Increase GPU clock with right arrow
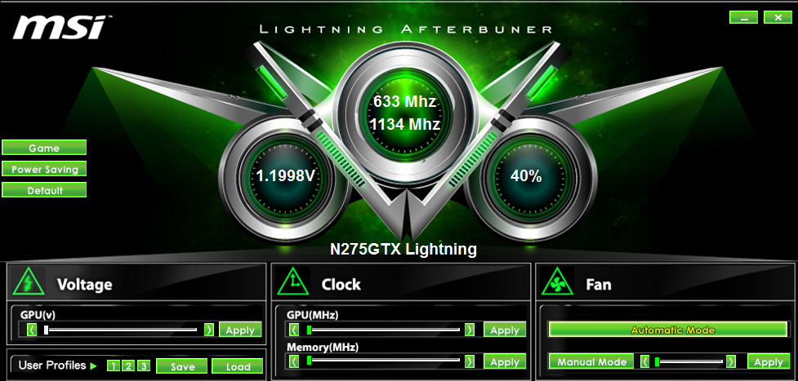The image size is (798, 381). [x=470, y=330]
